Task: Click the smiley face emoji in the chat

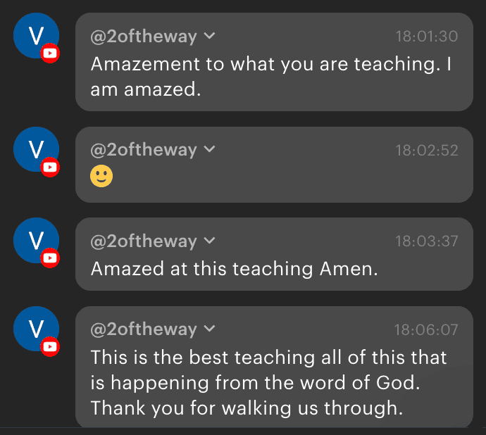Action: coord(101,176)
